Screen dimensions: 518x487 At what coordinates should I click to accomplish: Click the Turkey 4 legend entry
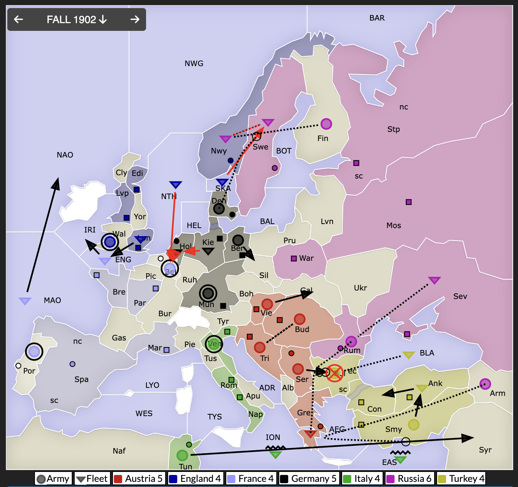tap(461, 479)
